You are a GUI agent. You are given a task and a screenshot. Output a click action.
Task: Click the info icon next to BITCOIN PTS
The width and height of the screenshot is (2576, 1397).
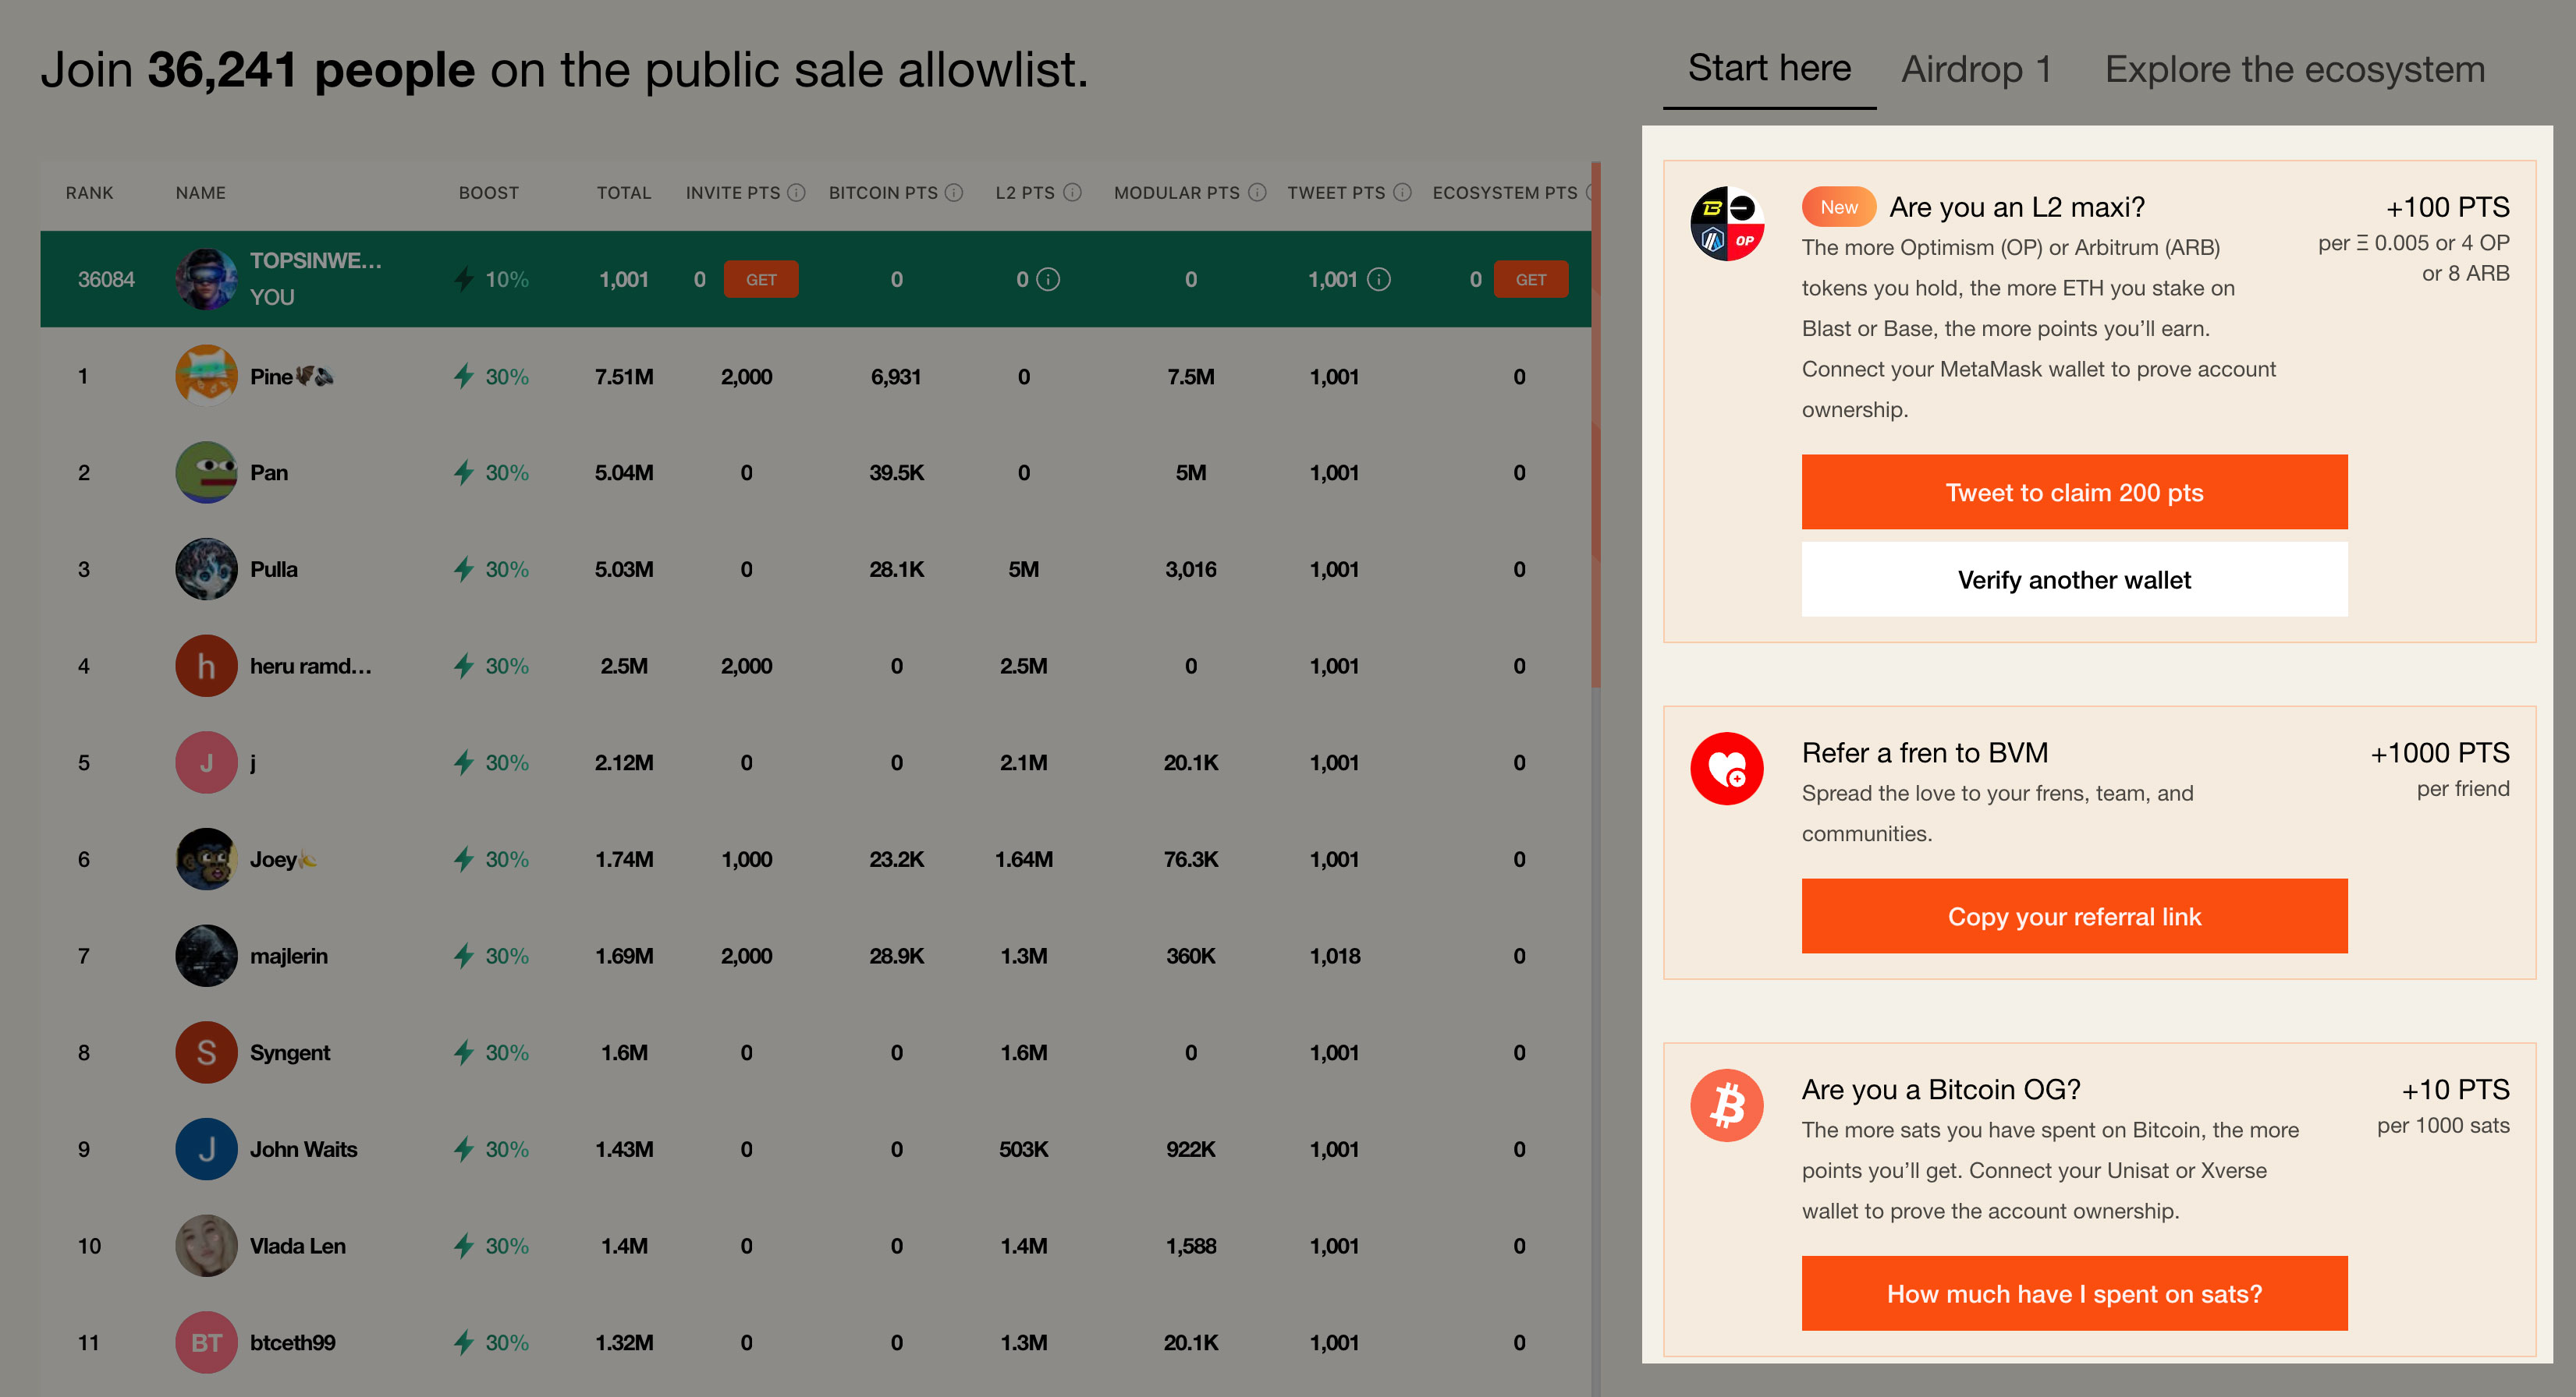[x=954, y=193]
